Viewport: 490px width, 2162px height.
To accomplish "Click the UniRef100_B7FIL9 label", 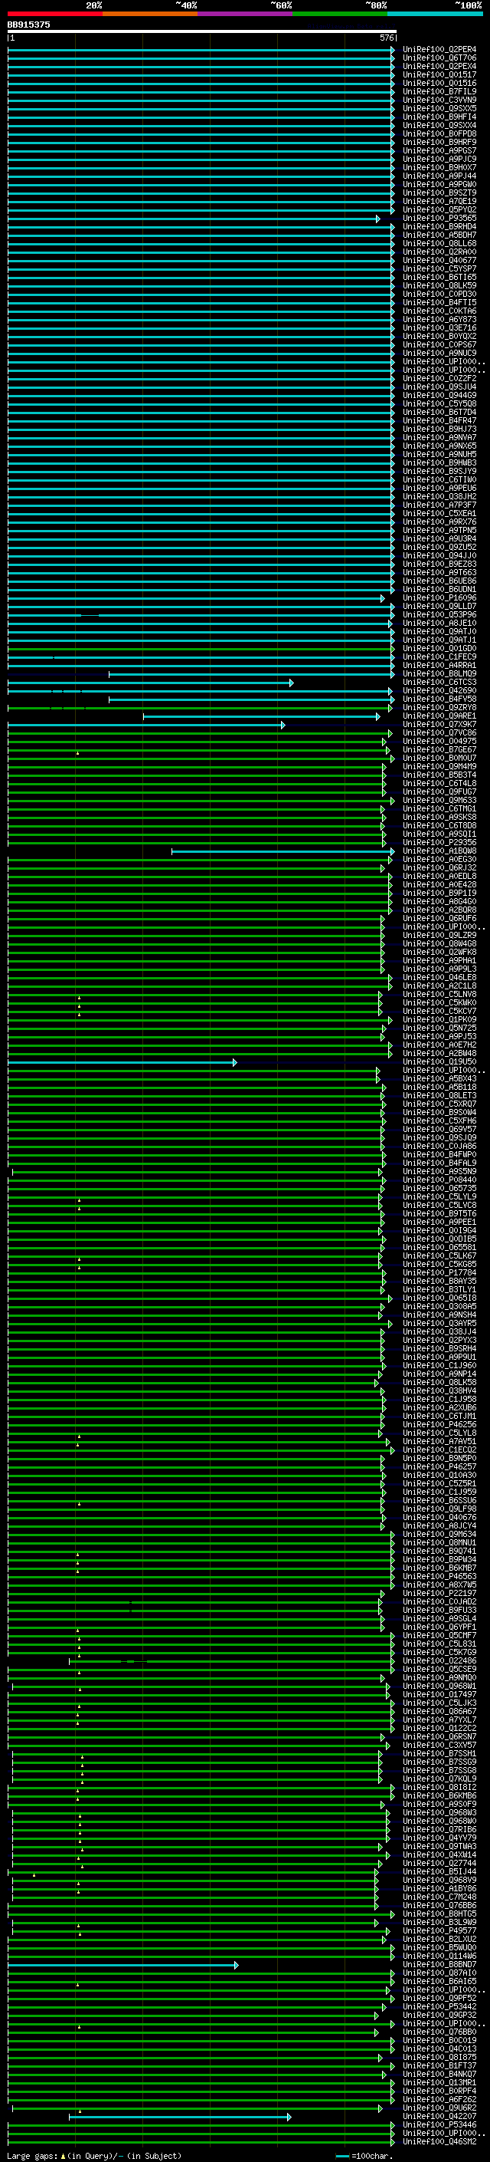I will click(x=439, y=91).
